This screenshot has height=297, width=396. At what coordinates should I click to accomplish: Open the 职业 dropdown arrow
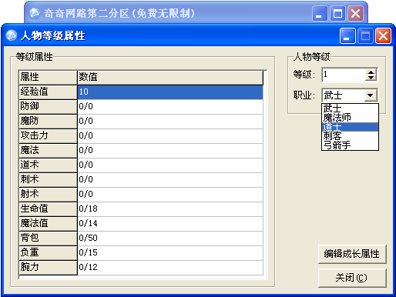370,95
